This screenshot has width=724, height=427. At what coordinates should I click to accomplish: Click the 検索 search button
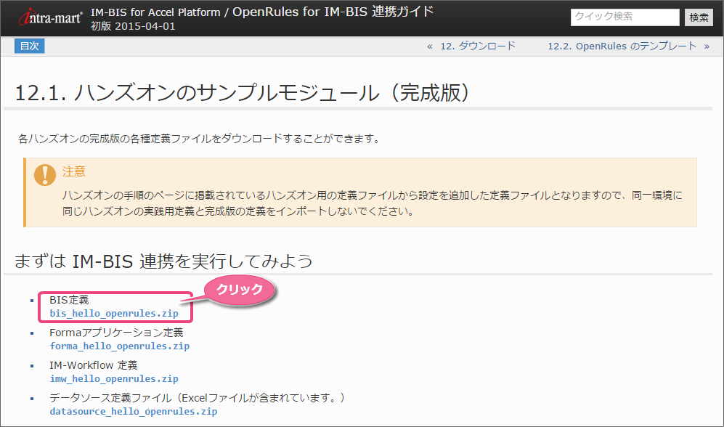(699, 17)
